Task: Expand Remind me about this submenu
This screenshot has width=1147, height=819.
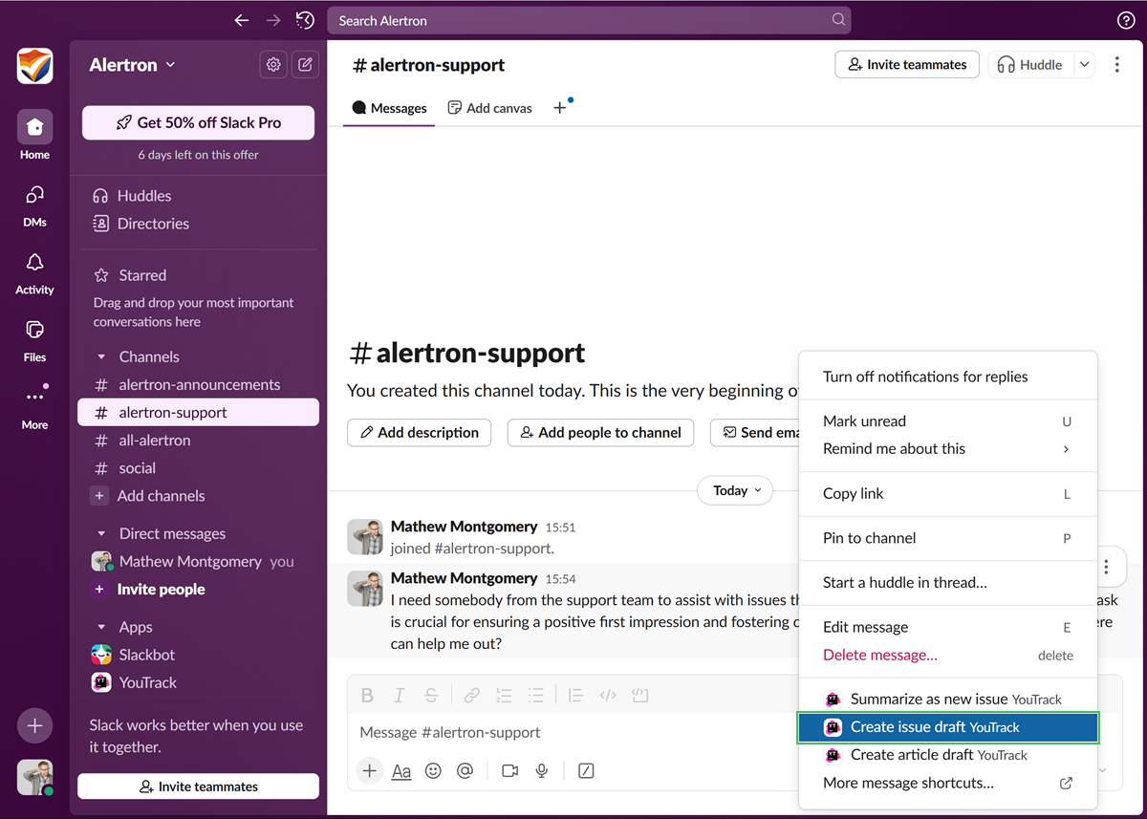Action: (947, 448)
